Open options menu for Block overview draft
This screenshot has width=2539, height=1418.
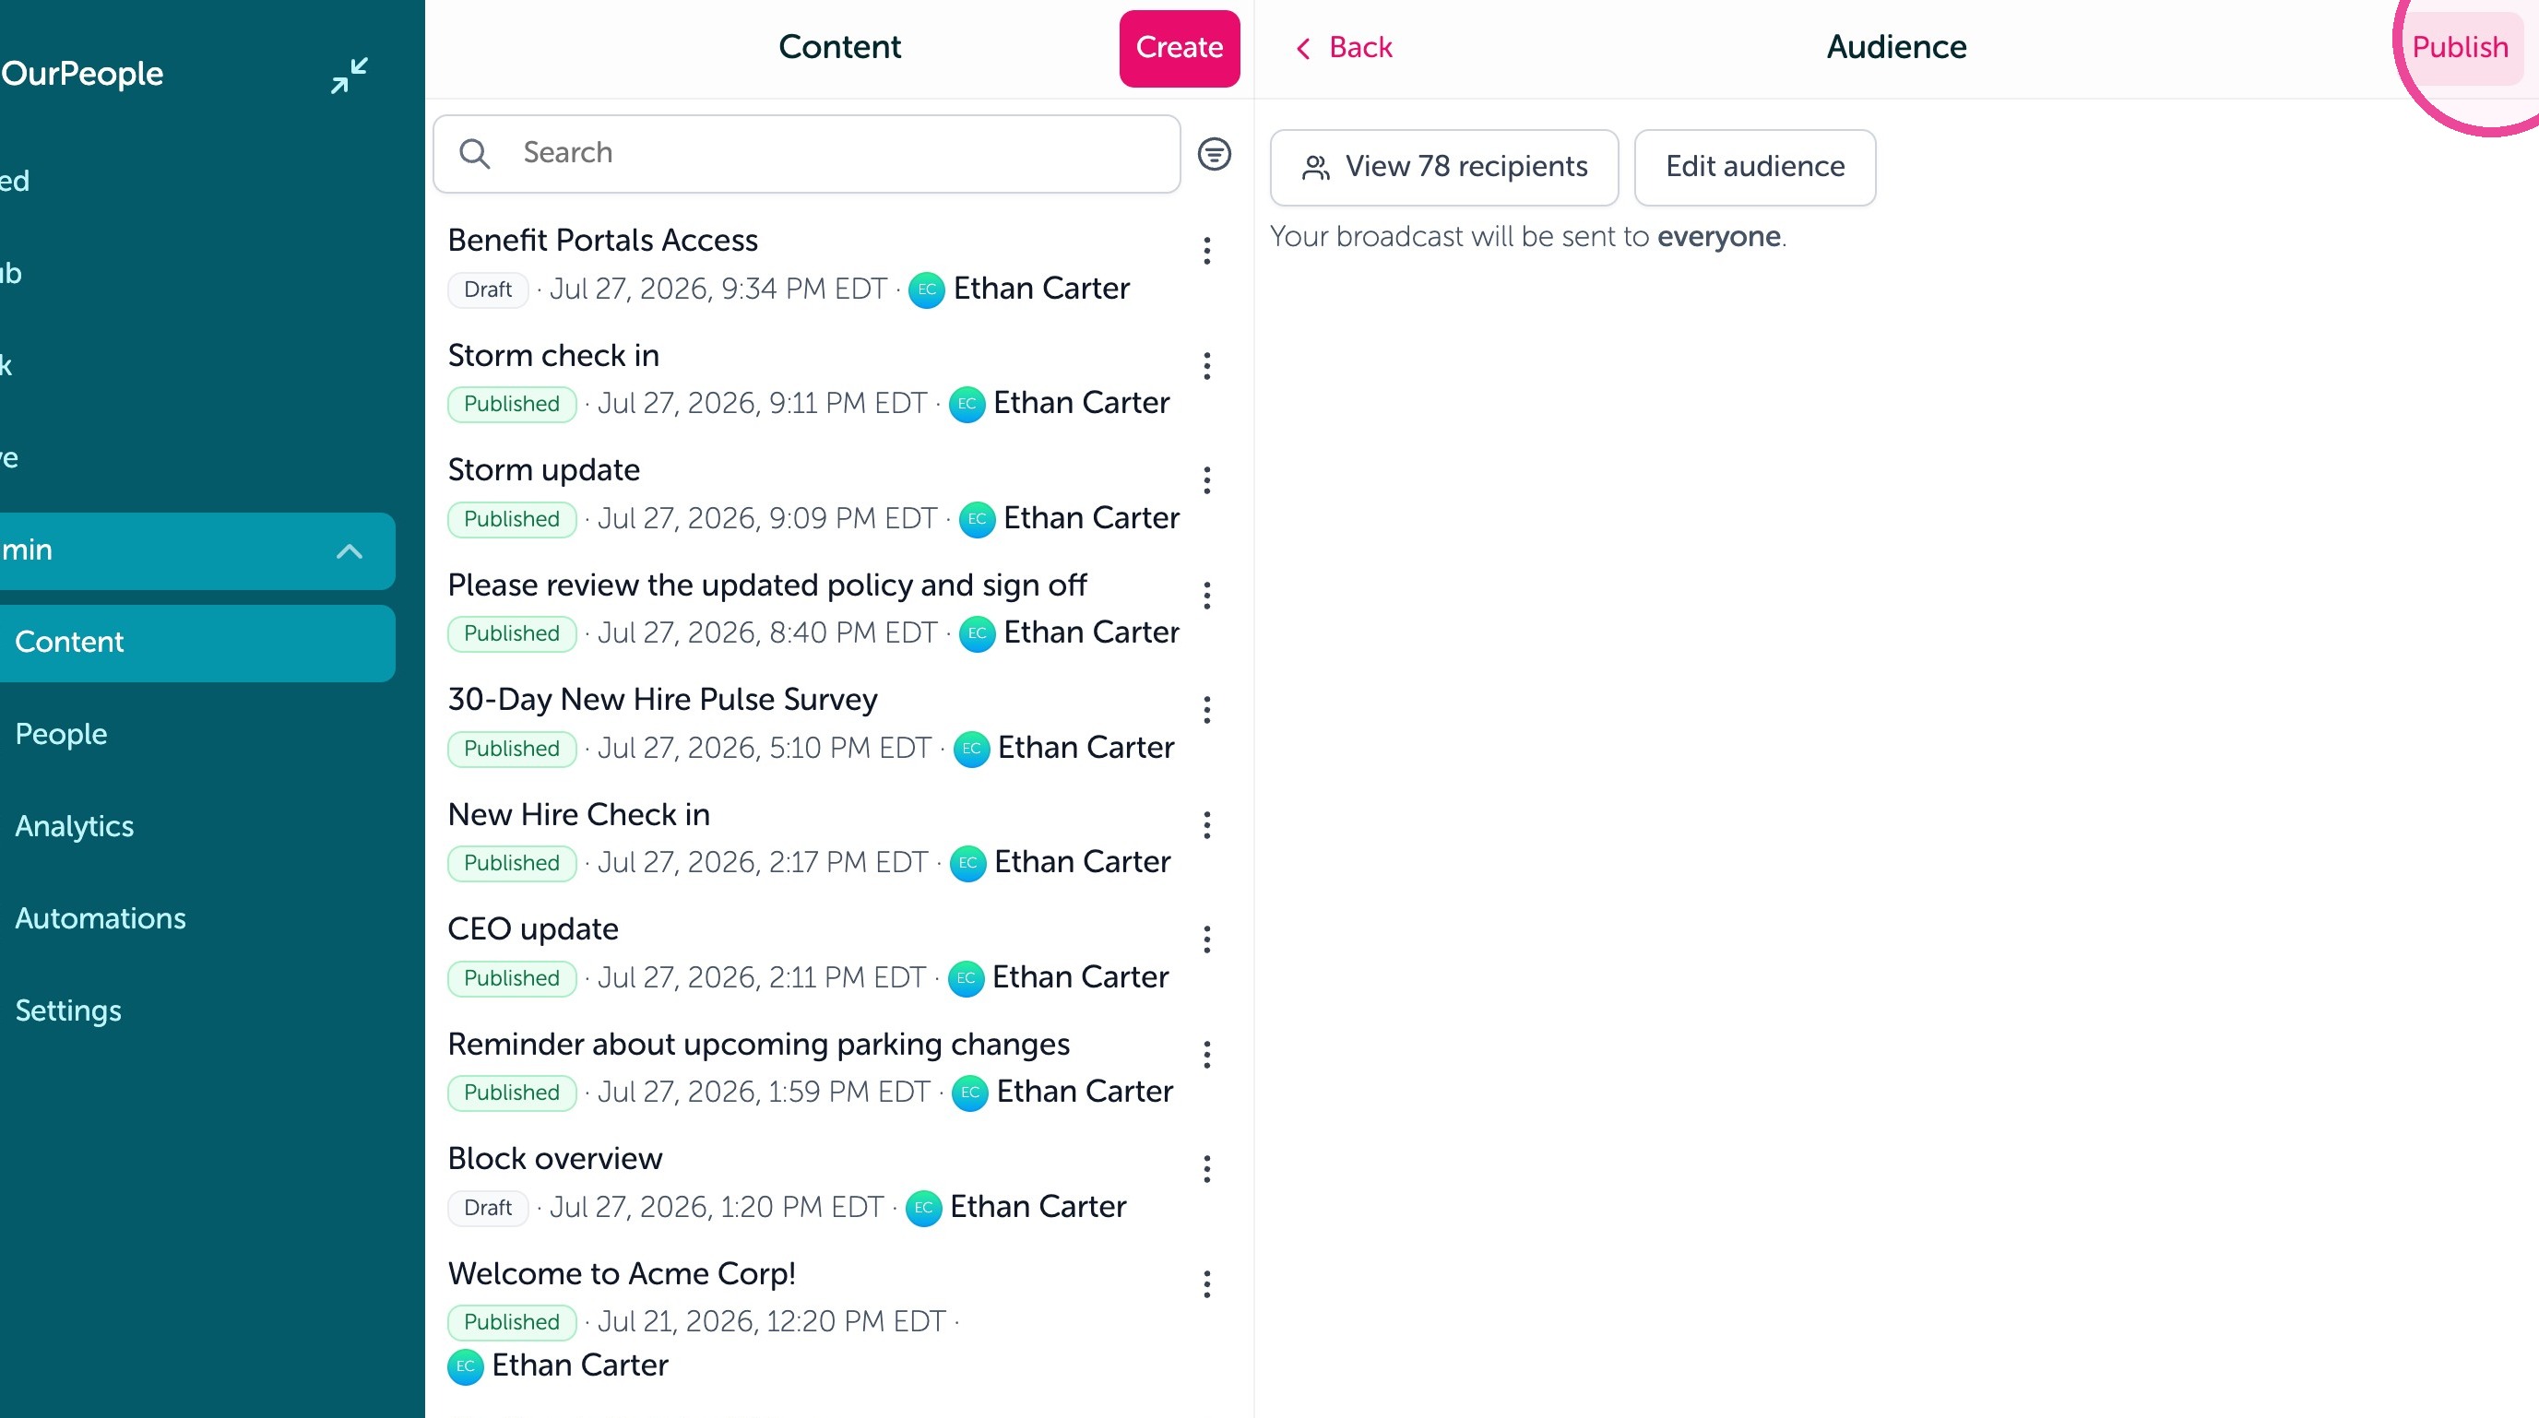[1206, 1170]
